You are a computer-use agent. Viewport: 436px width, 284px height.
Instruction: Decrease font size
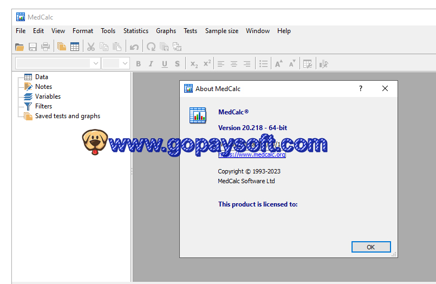[x=292, y=64]
